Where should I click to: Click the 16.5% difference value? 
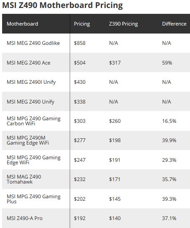tap(169, 121)
